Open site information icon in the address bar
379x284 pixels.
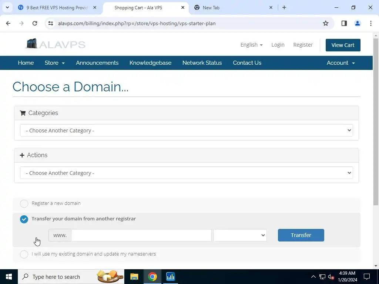click(50, 23)
